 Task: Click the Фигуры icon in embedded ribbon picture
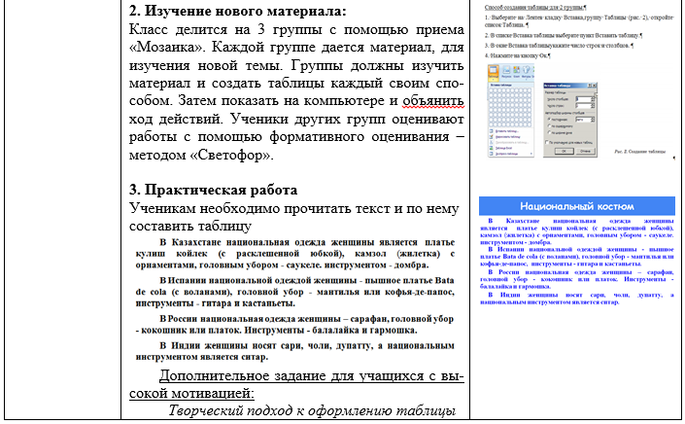coord(526,72)
